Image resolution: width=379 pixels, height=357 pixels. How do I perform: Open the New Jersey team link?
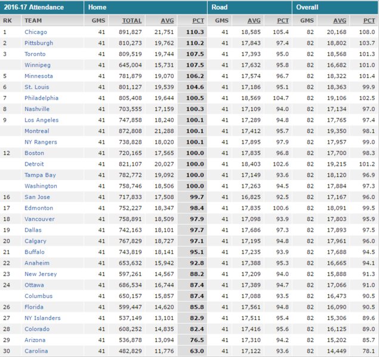41,274
